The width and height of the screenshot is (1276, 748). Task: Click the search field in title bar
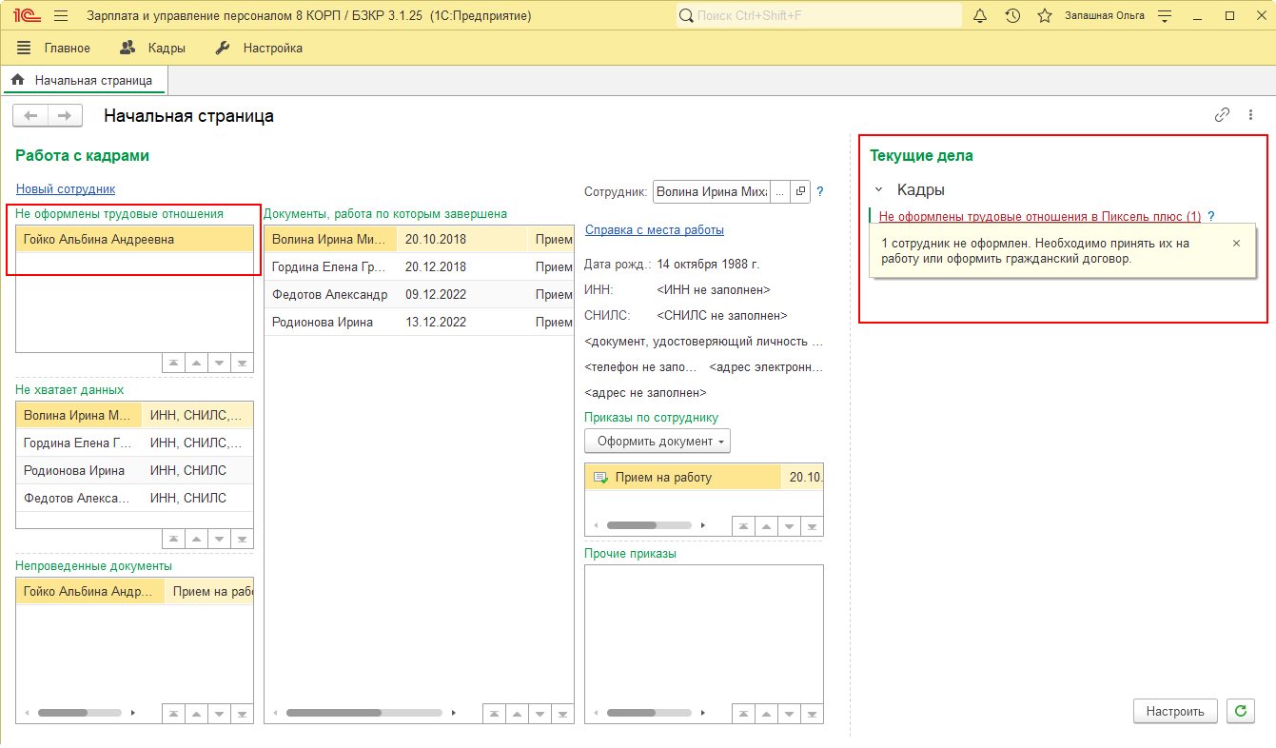coord(818,16)
